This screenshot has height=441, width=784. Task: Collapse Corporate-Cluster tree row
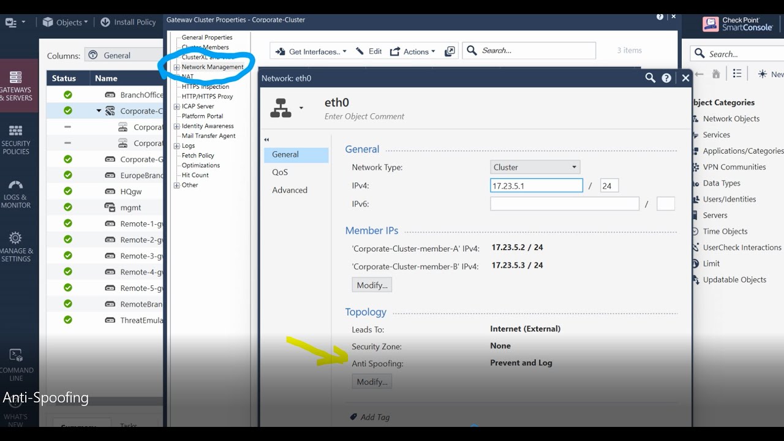click(99, 111)
